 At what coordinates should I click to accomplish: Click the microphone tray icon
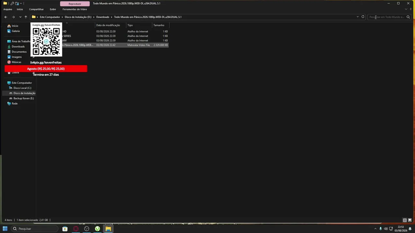tap(381, 229)
